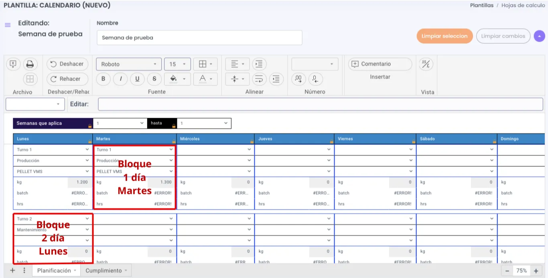The width and height of the screenshot is (548, 278).
Task: Select the Sábado column header
Action: click(457, 139)
